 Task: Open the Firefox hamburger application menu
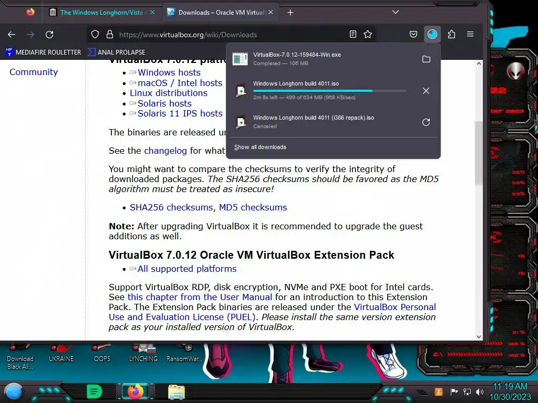tap(470, 34)
